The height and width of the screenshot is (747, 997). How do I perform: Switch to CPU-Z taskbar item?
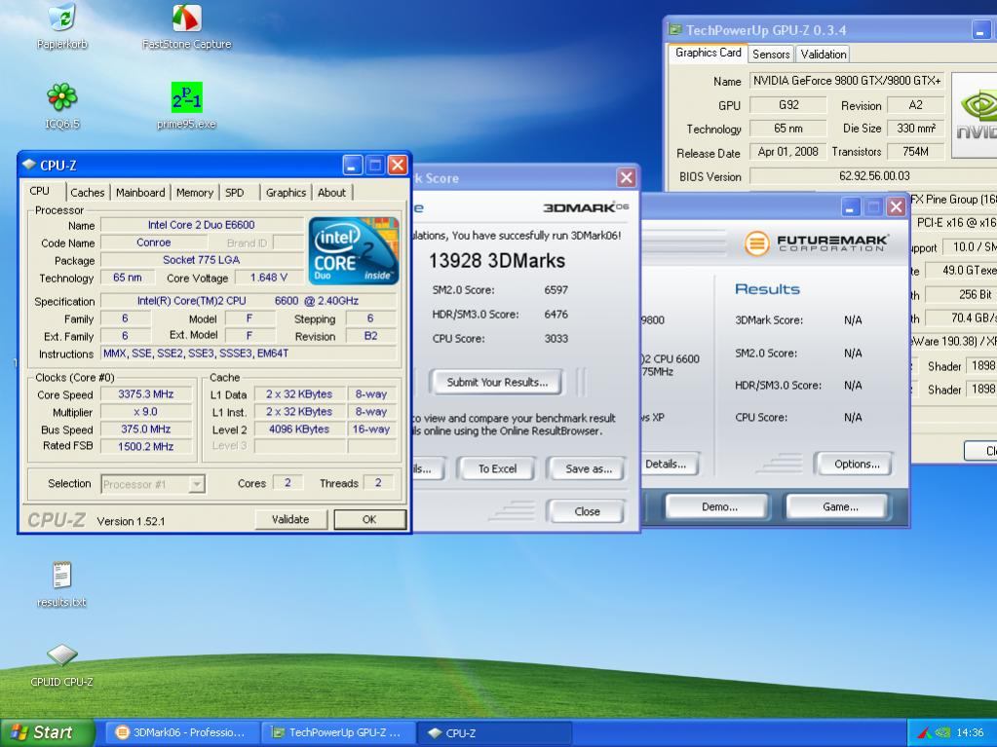click(493, 732)
